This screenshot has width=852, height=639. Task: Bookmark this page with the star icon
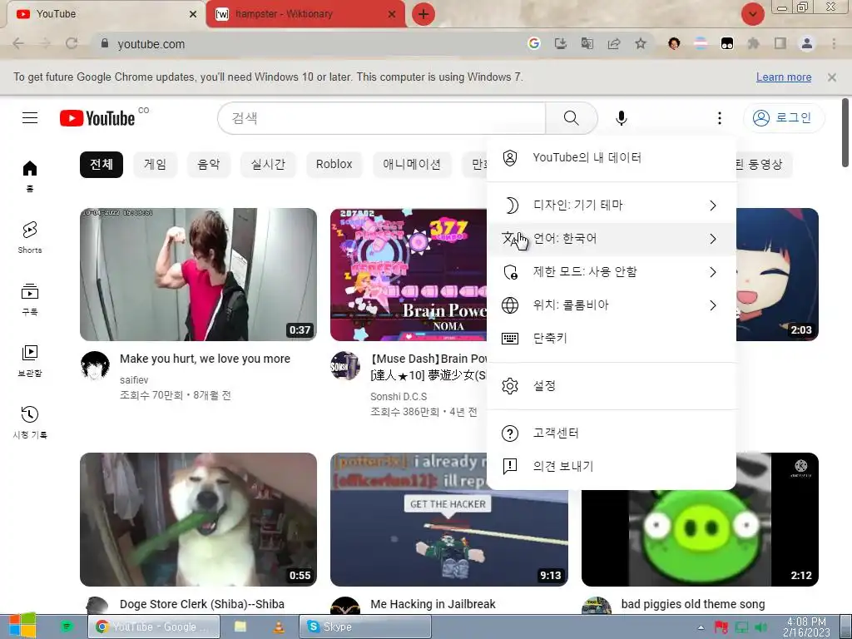coord(641,43)
